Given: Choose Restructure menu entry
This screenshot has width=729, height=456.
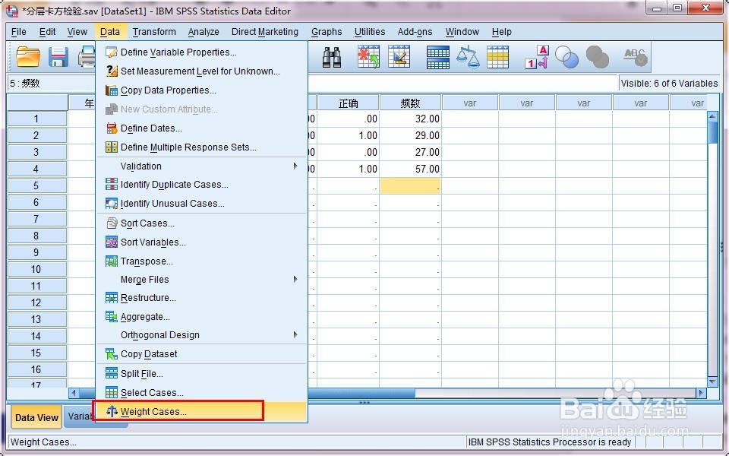Looking at the screenshot, I should point(200,298).
